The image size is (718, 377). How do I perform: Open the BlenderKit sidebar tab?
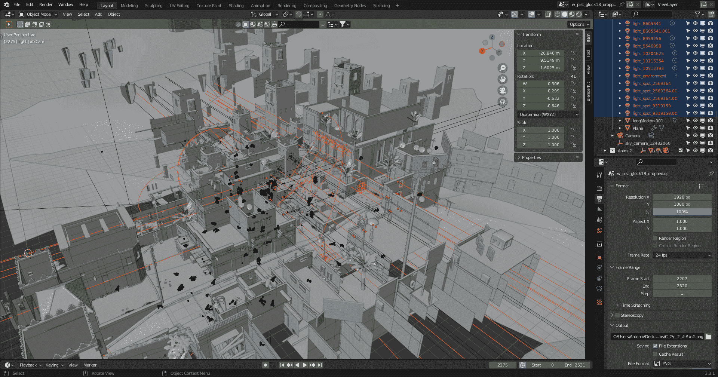588,92
